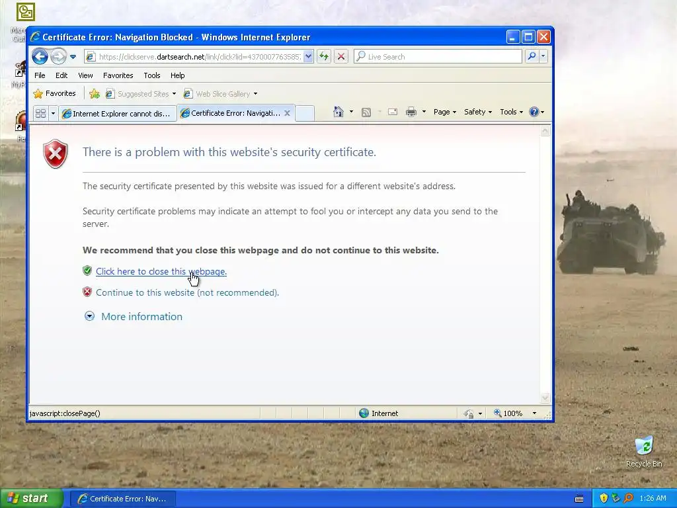
Task: Click the Home icon
Action: 338,112
